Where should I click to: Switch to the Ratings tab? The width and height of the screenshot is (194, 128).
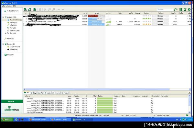click(x=48, y=93)
